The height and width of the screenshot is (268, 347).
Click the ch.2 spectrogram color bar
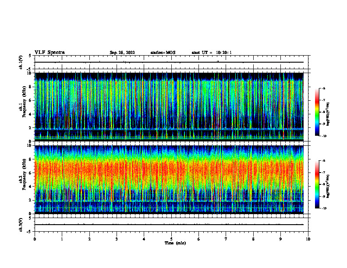pyautogui.click(x=317, y=184)
